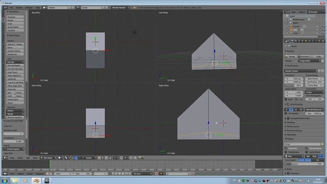Open the Modifiers properties tab icon

[313, 41]
